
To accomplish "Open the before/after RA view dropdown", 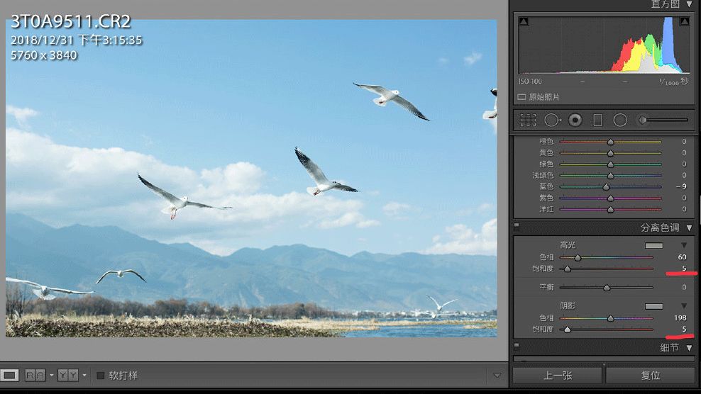I will pyautogui.click(x=51, y=376).
